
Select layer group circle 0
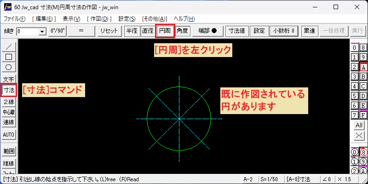(354, 152)
